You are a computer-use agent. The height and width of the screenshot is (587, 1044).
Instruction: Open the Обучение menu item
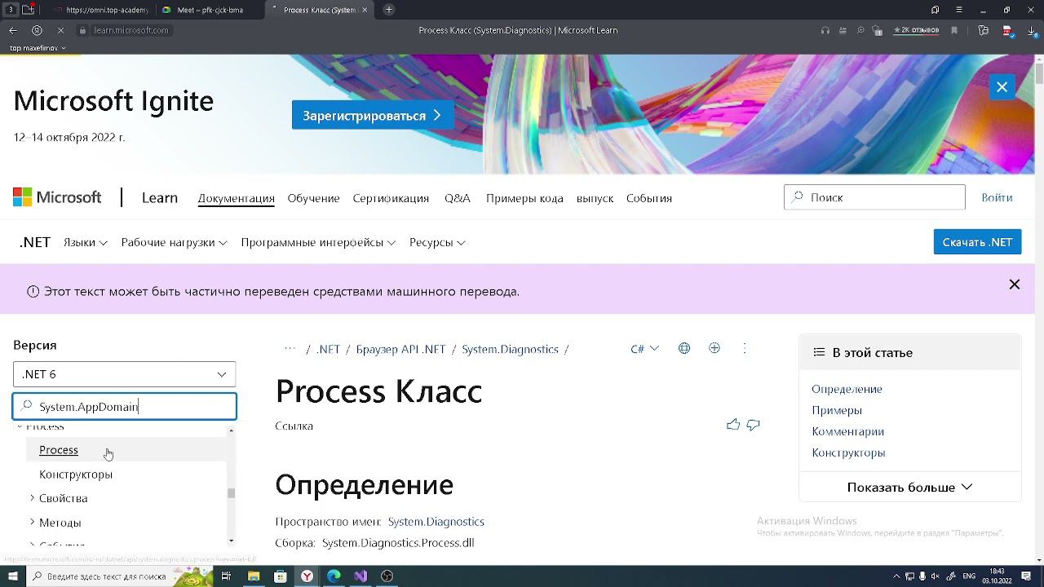pyautogui.click(x=313, y=198)
